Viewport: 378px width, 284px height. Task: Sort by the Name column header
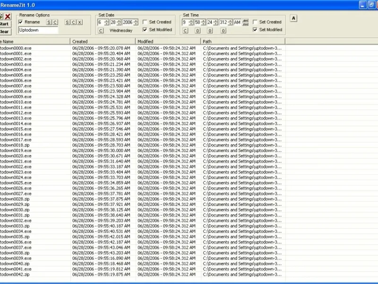[35, 42]
